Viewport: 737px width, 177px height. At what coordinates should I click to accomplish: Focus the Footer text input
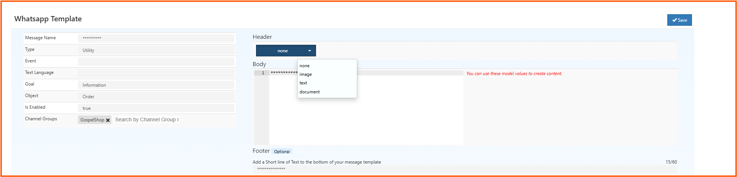tap(464, 169)
